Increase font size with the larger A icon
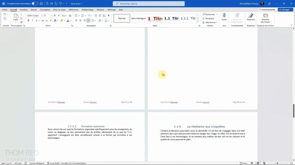Screen dimensions: 295x165 [x=55, y=16]
